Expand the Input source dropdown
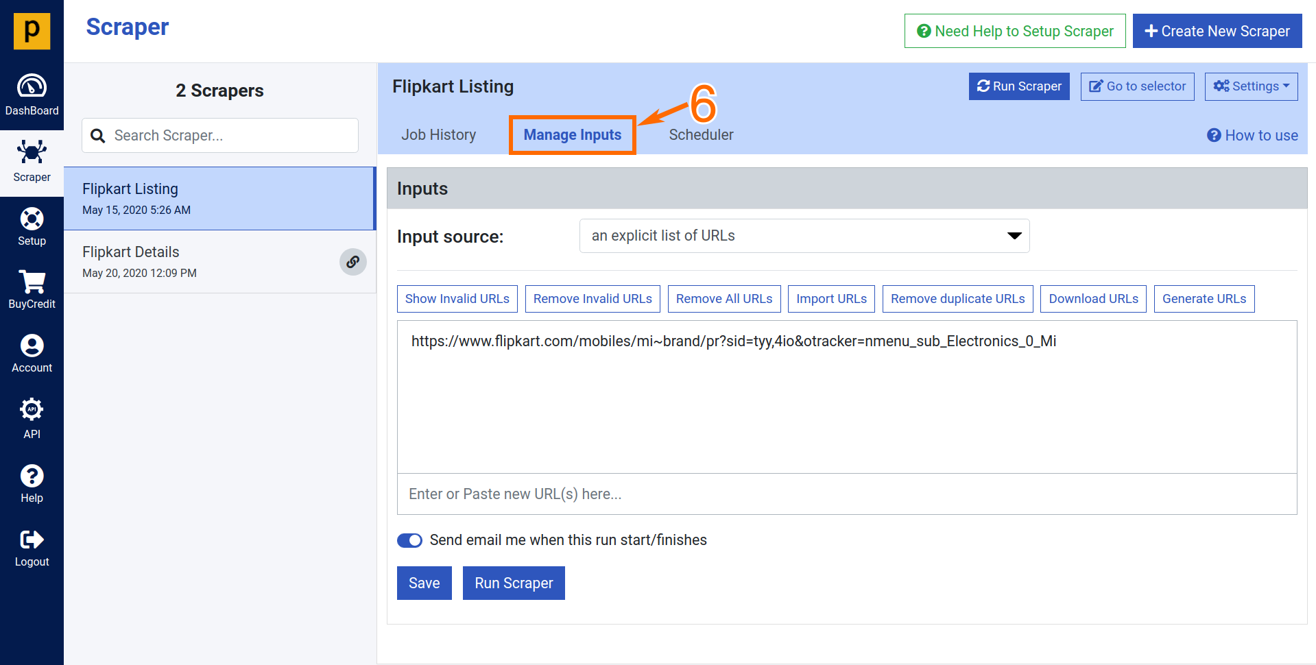1316x665 pixels. tap(804, 236)
